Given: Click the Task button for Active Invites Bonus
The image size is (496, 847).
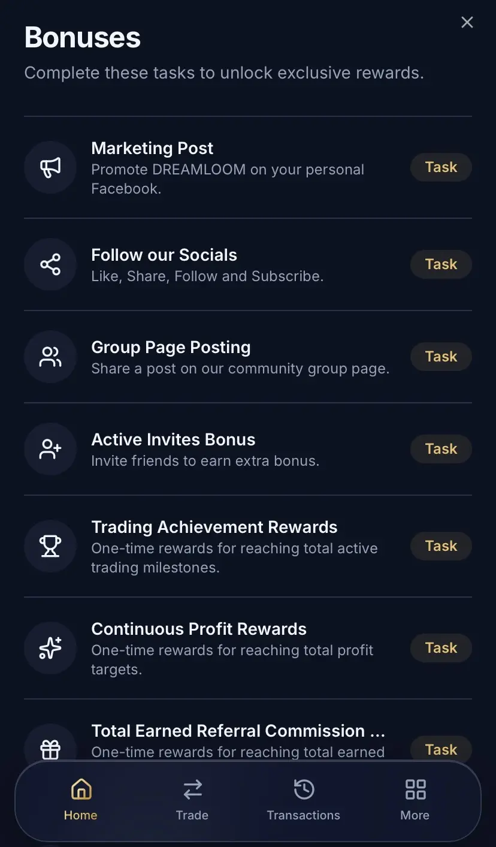Looking at the screenshot, I should (441, 449).
